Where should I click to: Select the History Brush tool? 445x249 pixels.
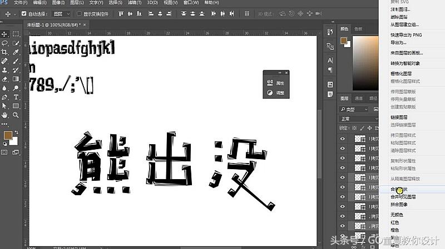tap(16, 70)
